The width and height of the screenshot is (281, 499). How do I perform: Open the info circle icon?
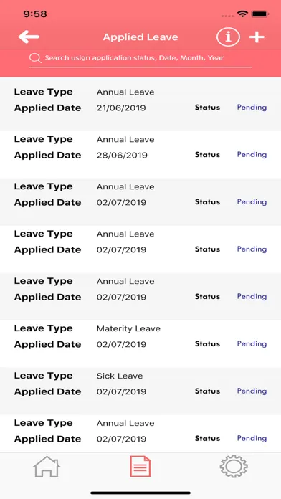point(228,37)
